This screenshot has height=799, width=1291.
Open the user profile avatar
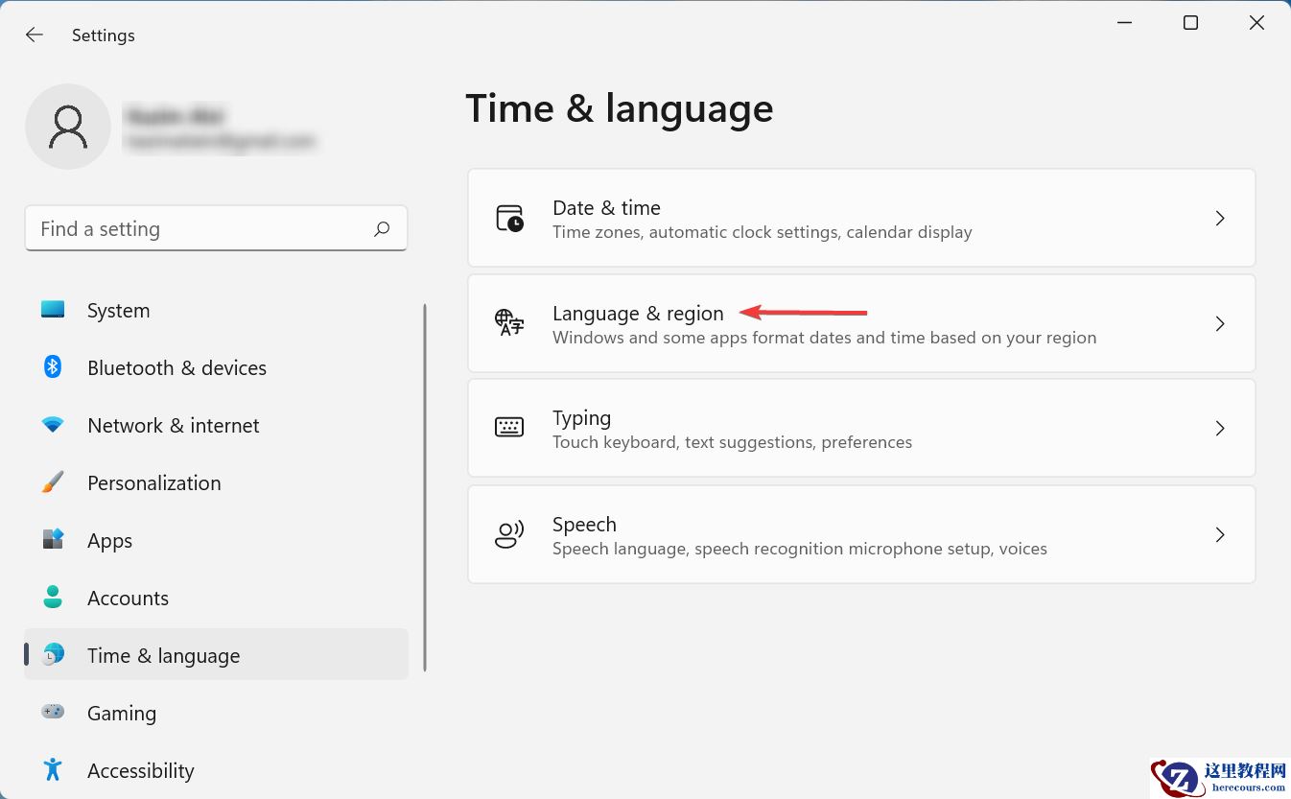coord(68,127)
